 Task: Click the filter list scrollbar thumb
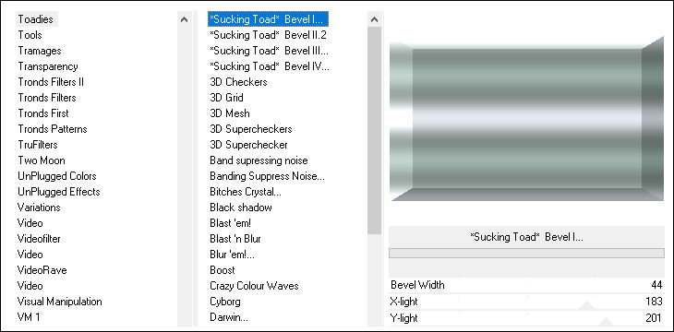pyautogui.click(x=375, y=131)
